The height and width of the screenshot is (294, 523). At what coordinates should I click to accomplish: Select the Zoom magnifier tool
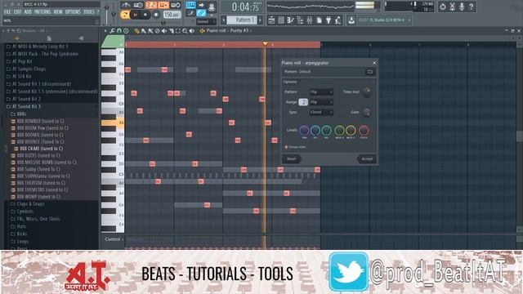pos(185,31)
